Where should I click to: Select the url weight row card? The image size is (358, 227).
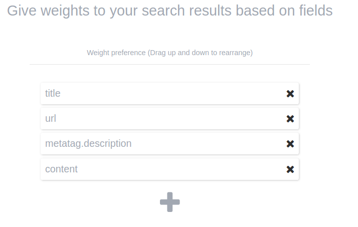[169, 119]
